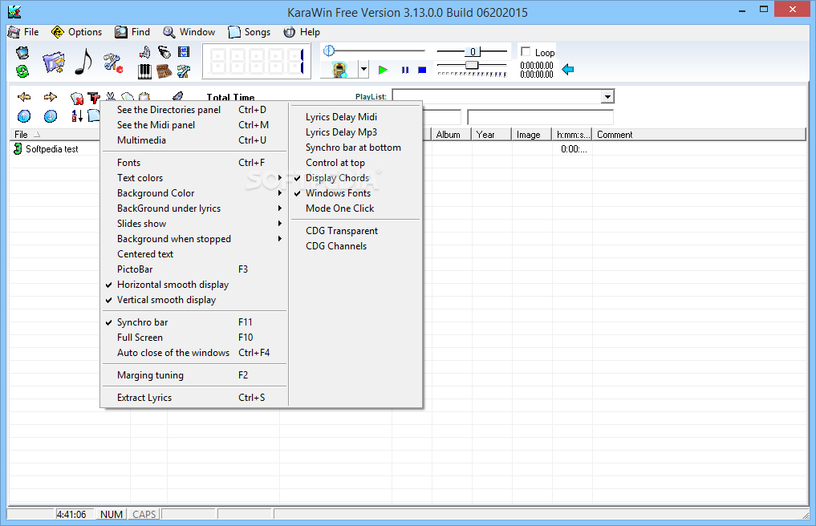816x526 pixels.
Task: Select Extract Lyrics entry
Action: [195, 398]
